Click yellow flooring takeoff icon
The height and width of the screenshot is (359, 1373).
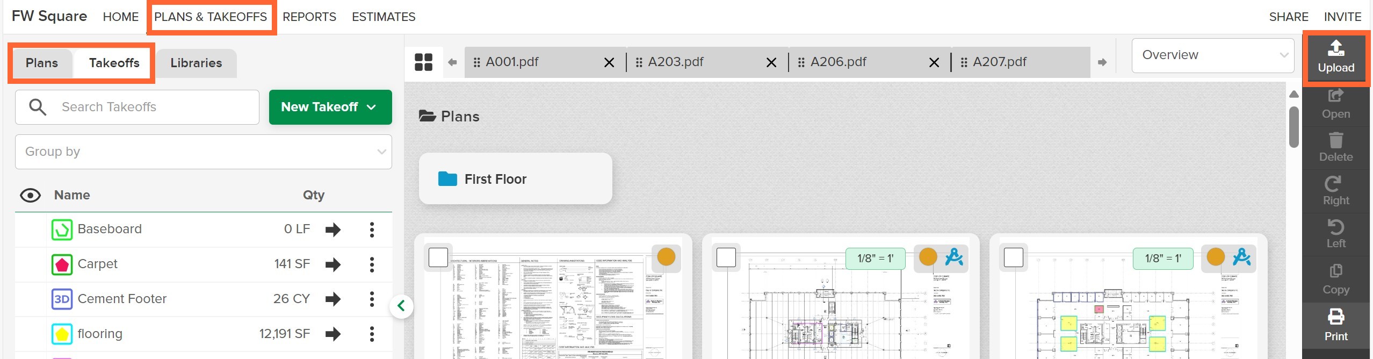[62, 334]
